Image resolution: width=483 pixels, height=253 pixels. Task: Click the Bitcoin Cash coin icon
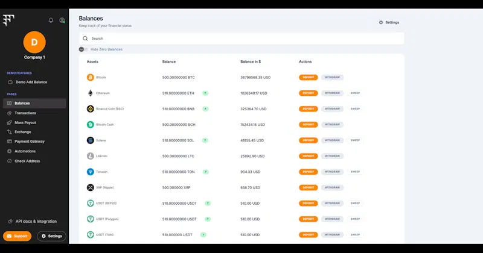tap(90, 125)
